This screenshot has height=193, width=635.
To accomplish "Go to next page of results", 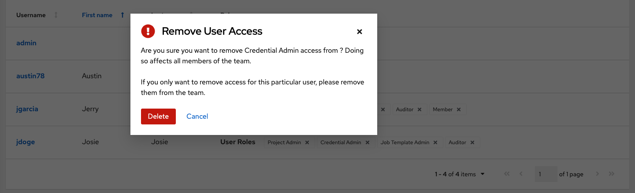I will click(x=598, y=174).
